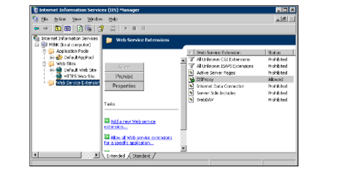This screenshot has height=169, width=350.
Task: Click the MINK local computer icon
Action: (x=44, y=45)
